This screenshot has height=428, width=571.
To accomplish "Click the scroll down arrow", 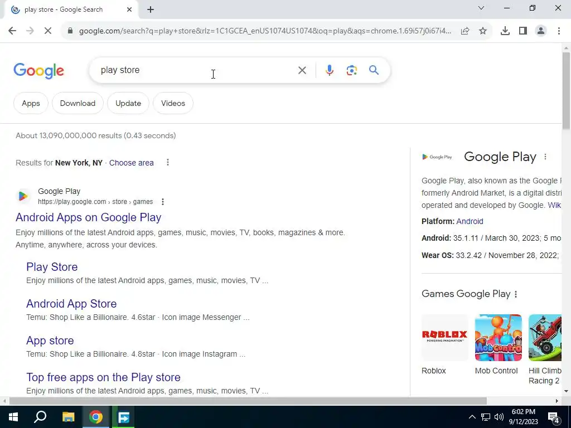I will [566, 392].
